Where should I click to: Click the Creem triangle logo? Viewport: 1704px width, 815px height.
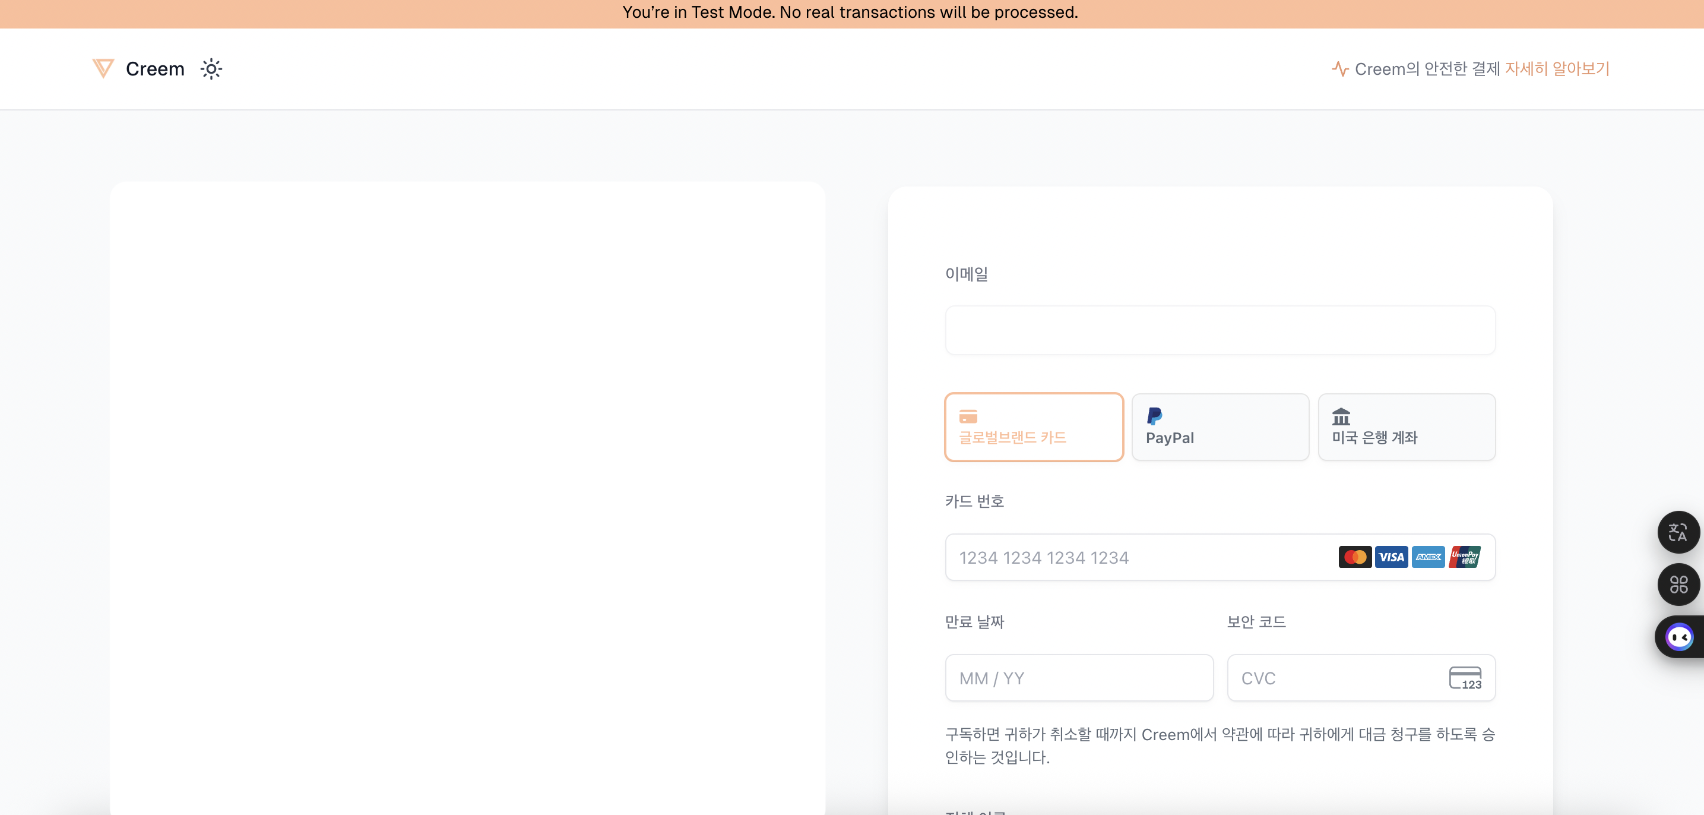coord(103,68)
